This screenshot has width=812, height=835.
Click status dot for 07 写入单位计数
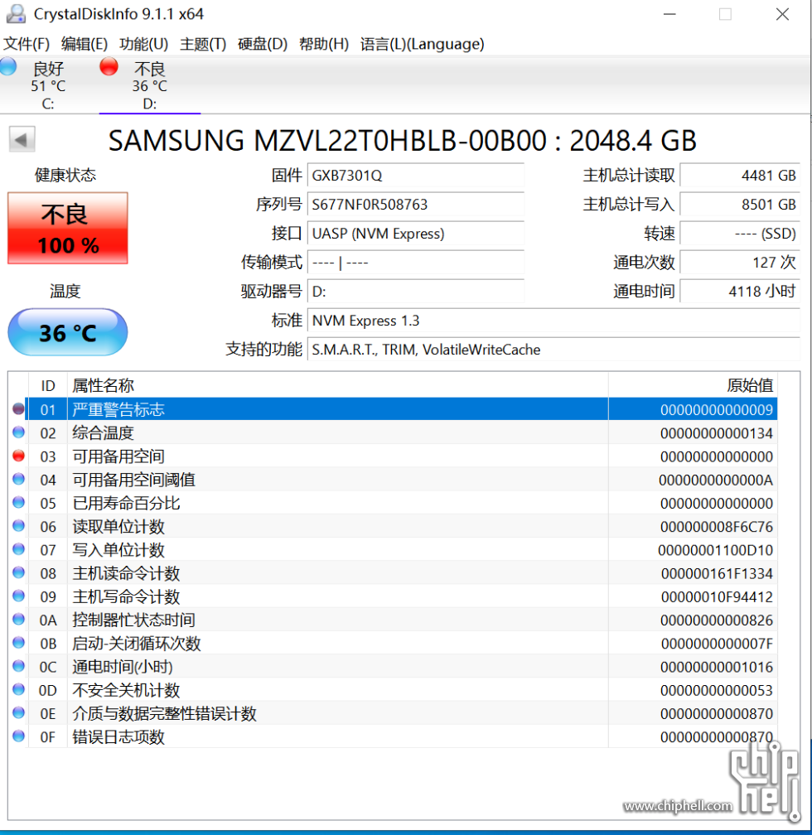19,549
